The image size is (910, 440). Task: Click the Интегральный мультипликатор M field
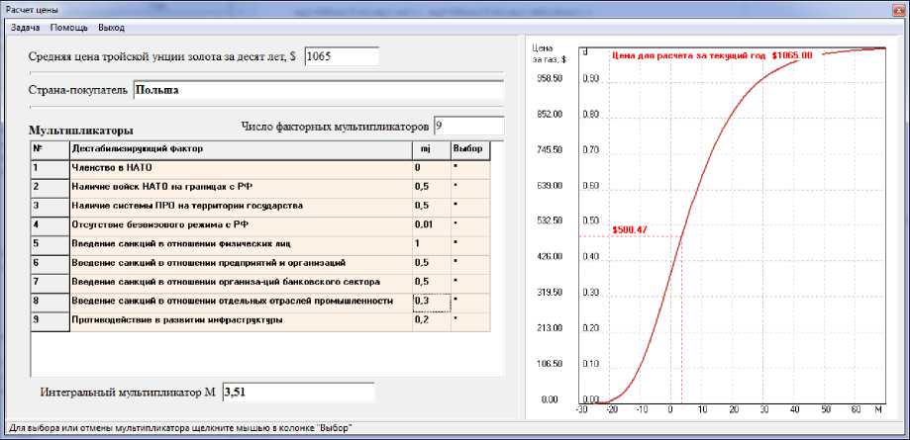click(298, 392)
